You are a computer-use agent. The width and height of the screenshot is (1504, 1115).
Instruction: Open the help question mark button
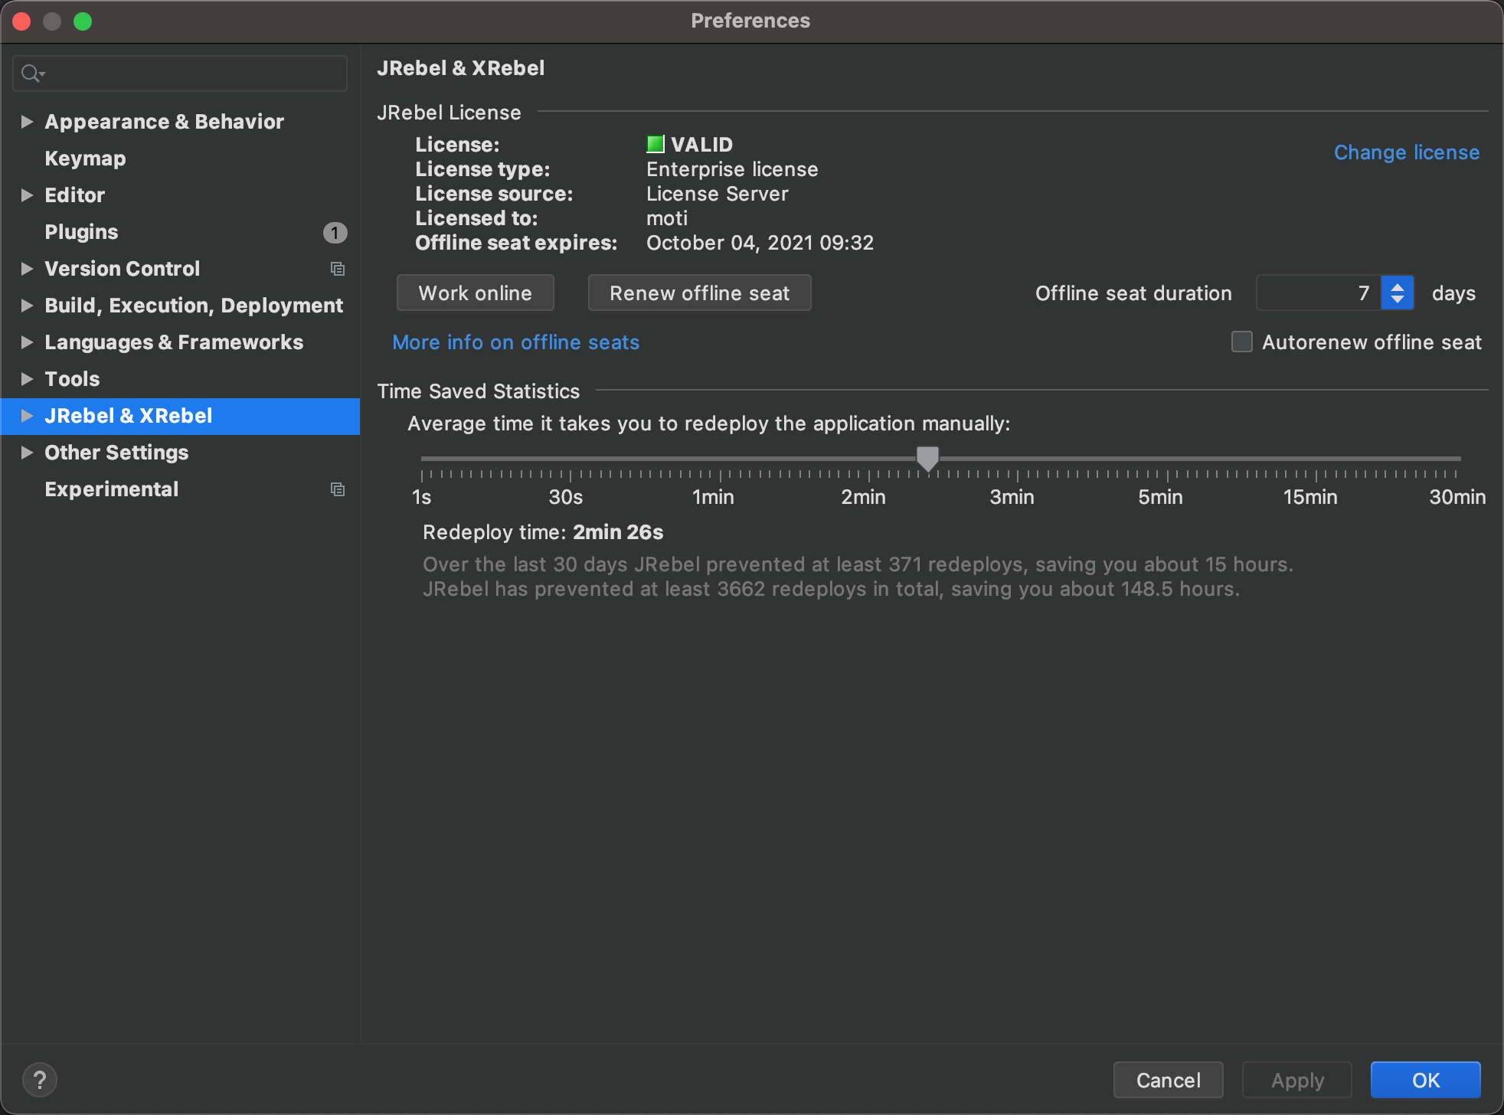pos(40,1080)
